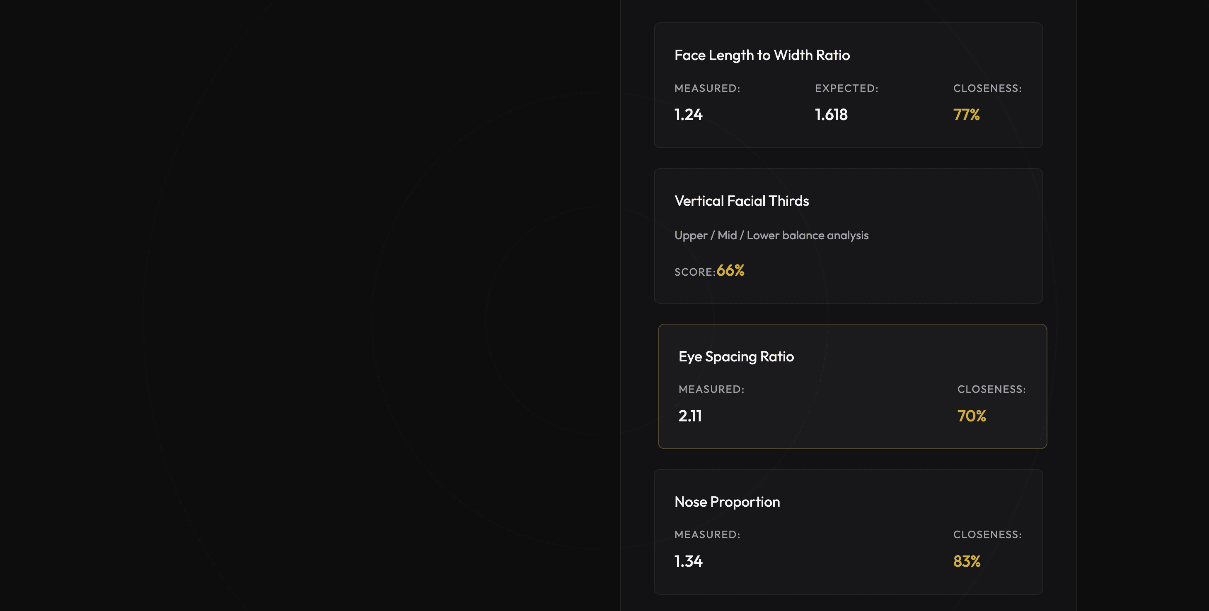Click the Face Length to Width Ratio heading
This screenshot has height=611, width=1209.
click(762, 55)
